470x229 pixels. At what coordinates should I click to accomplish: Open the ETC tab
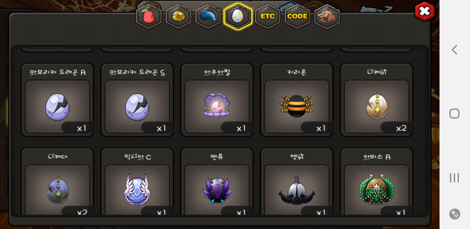coord(267,17)
